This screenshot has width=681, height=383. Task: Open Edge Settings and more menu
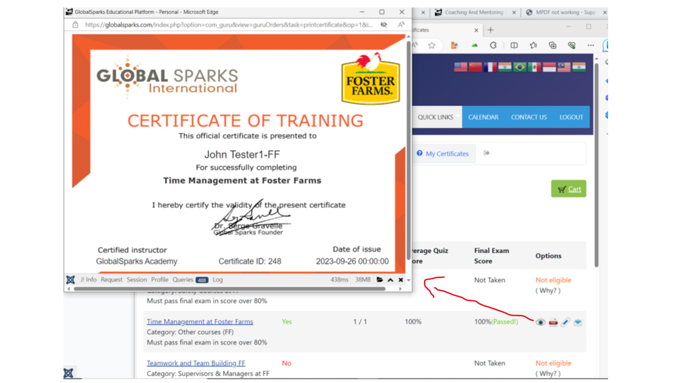click(591, 45)
